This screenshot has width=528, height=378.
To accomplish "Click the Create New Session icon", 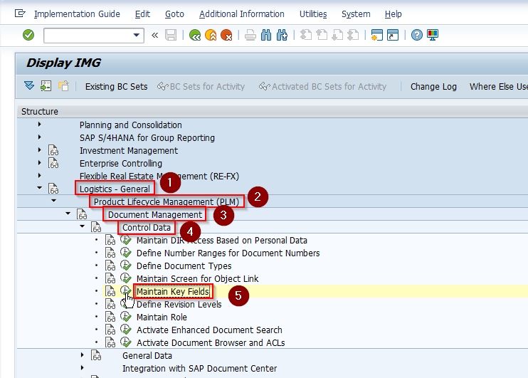I will tap(377, 35).
